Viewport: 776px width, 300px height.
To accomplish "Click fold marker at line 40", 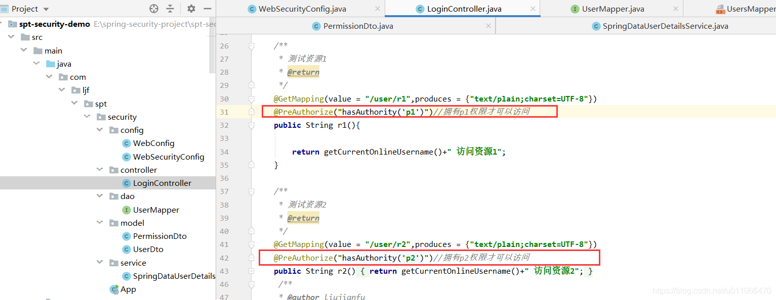I will (252, 231).
